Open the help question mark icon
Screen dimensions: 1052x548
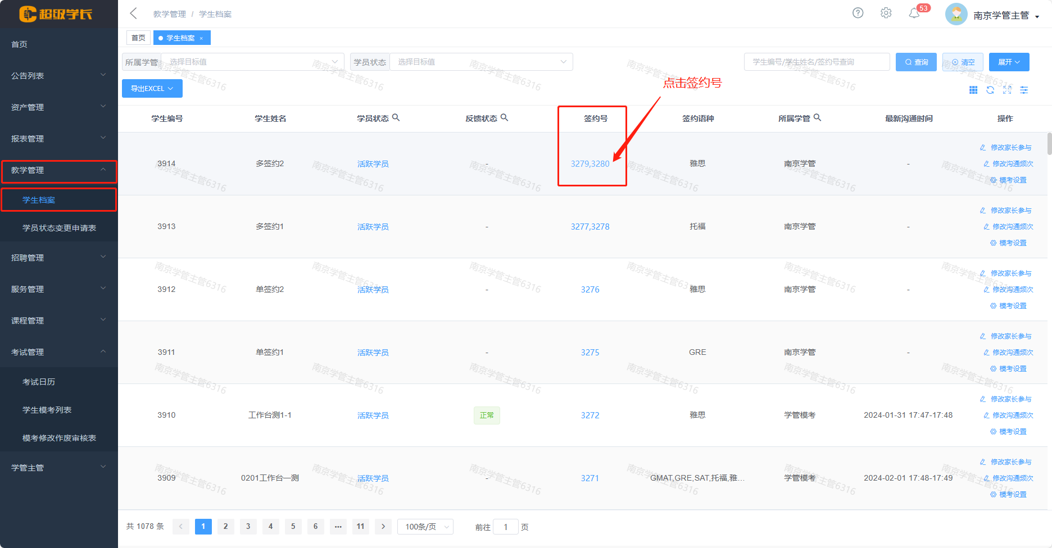pos(858,13)
